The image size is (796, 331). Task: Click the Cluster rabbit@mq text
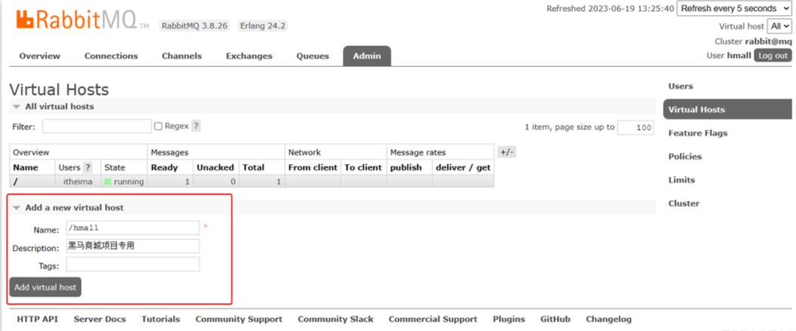(753, 42)
